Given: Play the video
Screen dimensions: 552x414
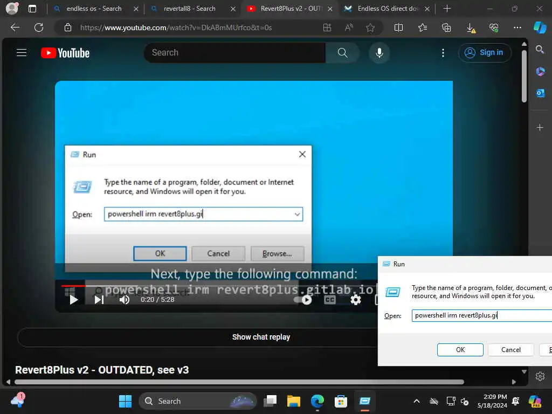Looking at the screenshot, I should [73, 300].
